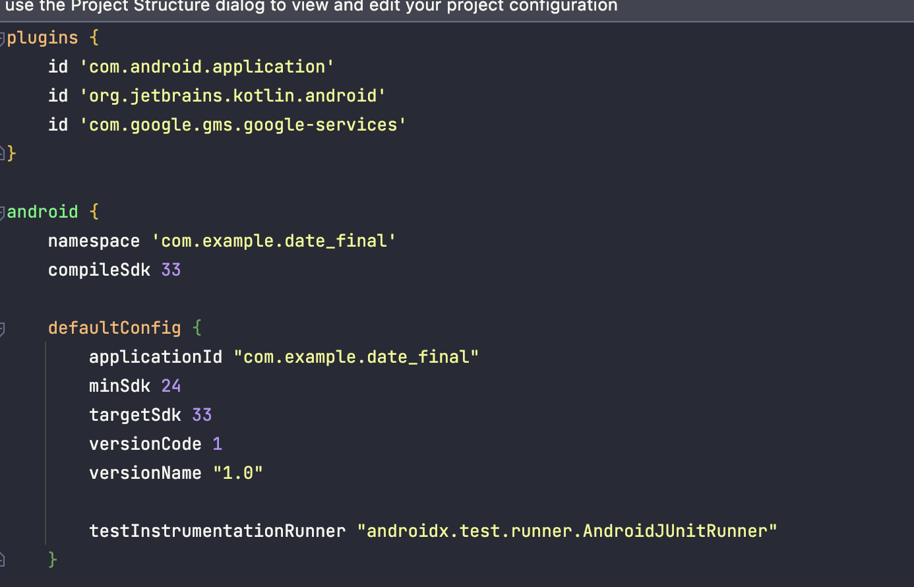The width and height of the screenshot is (914, 587).
Task: Click closing brace of plugins block
Action: [11, 154]
